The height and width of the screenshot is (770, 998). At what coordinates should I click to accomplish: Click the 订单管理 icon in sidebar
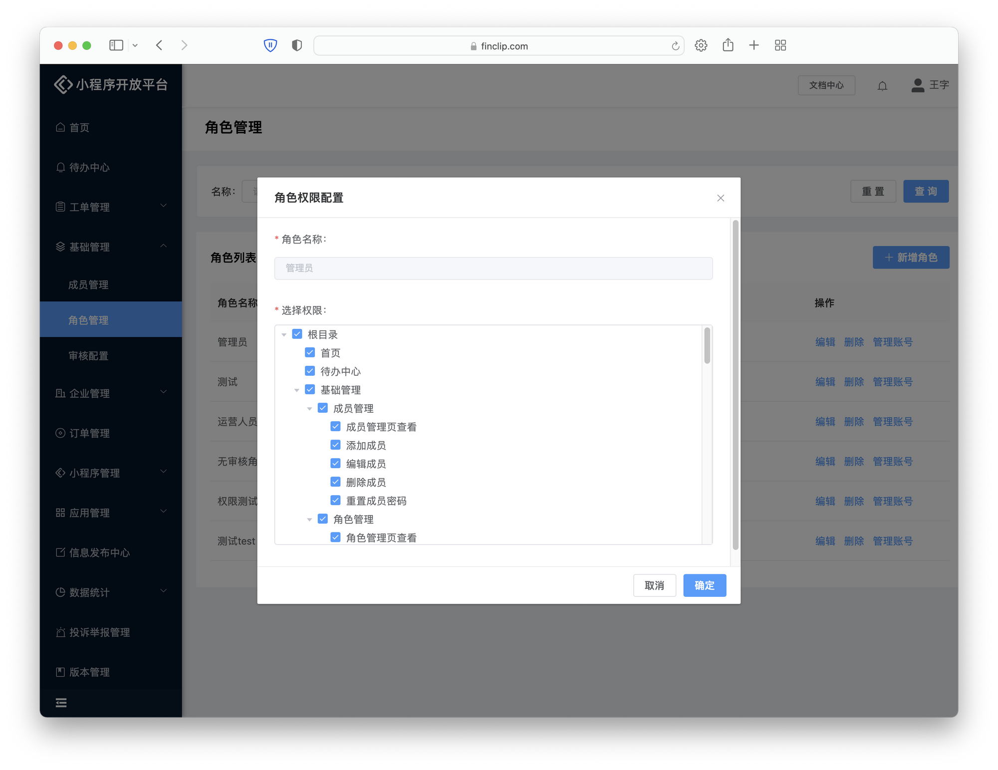coord(60,433)
